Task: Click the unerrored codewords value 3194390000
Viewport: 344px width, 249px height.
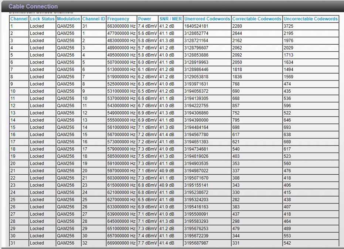Action: [x=196, y=120]
